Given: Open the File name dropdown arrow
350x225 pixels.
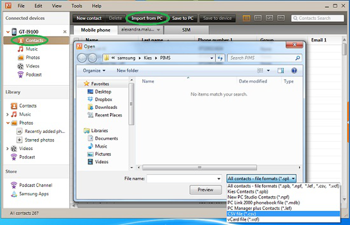Looking at the screenshot, I should [219, 178].
